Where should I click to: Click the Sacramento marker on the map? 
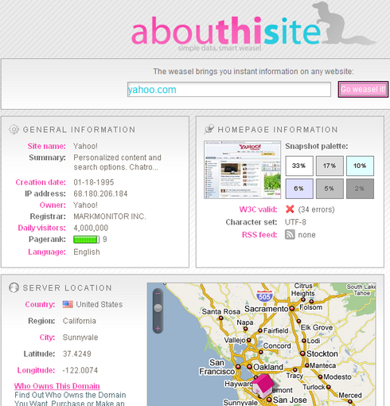pyautogui.click(x=292, y=308)
